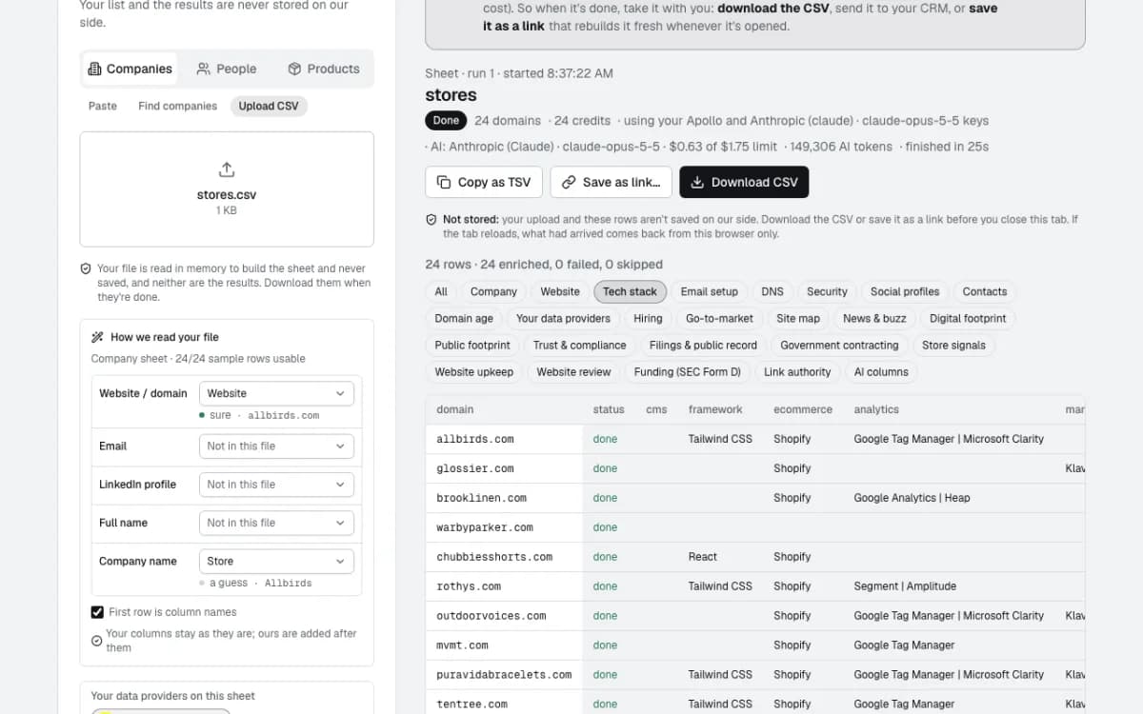Image resolution: width=1143 pixels, height=714 pixels.
Task: Click the 'ecommerce' column header
Action: pos(803,409)
